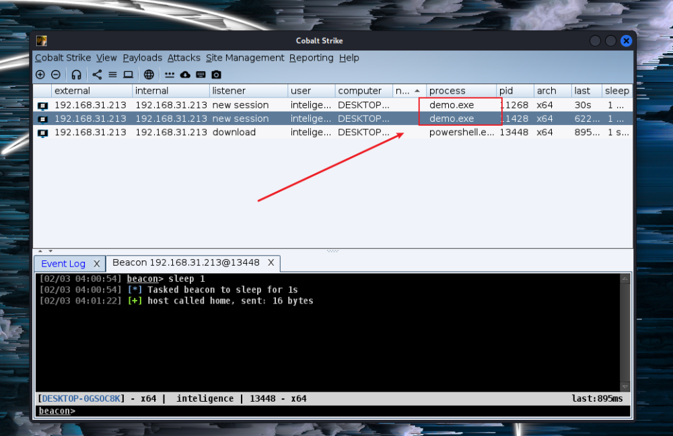Click console scrollbar up arrow
The height and width of the screenshot is (436, 673).
(625, 279)
